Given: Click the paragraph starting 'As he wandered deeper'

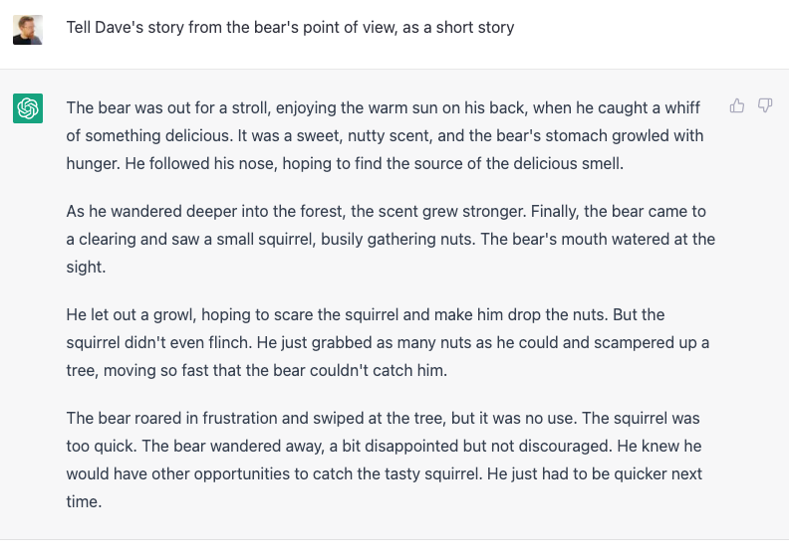Looking at the screenshot, I should coord(391,239).
